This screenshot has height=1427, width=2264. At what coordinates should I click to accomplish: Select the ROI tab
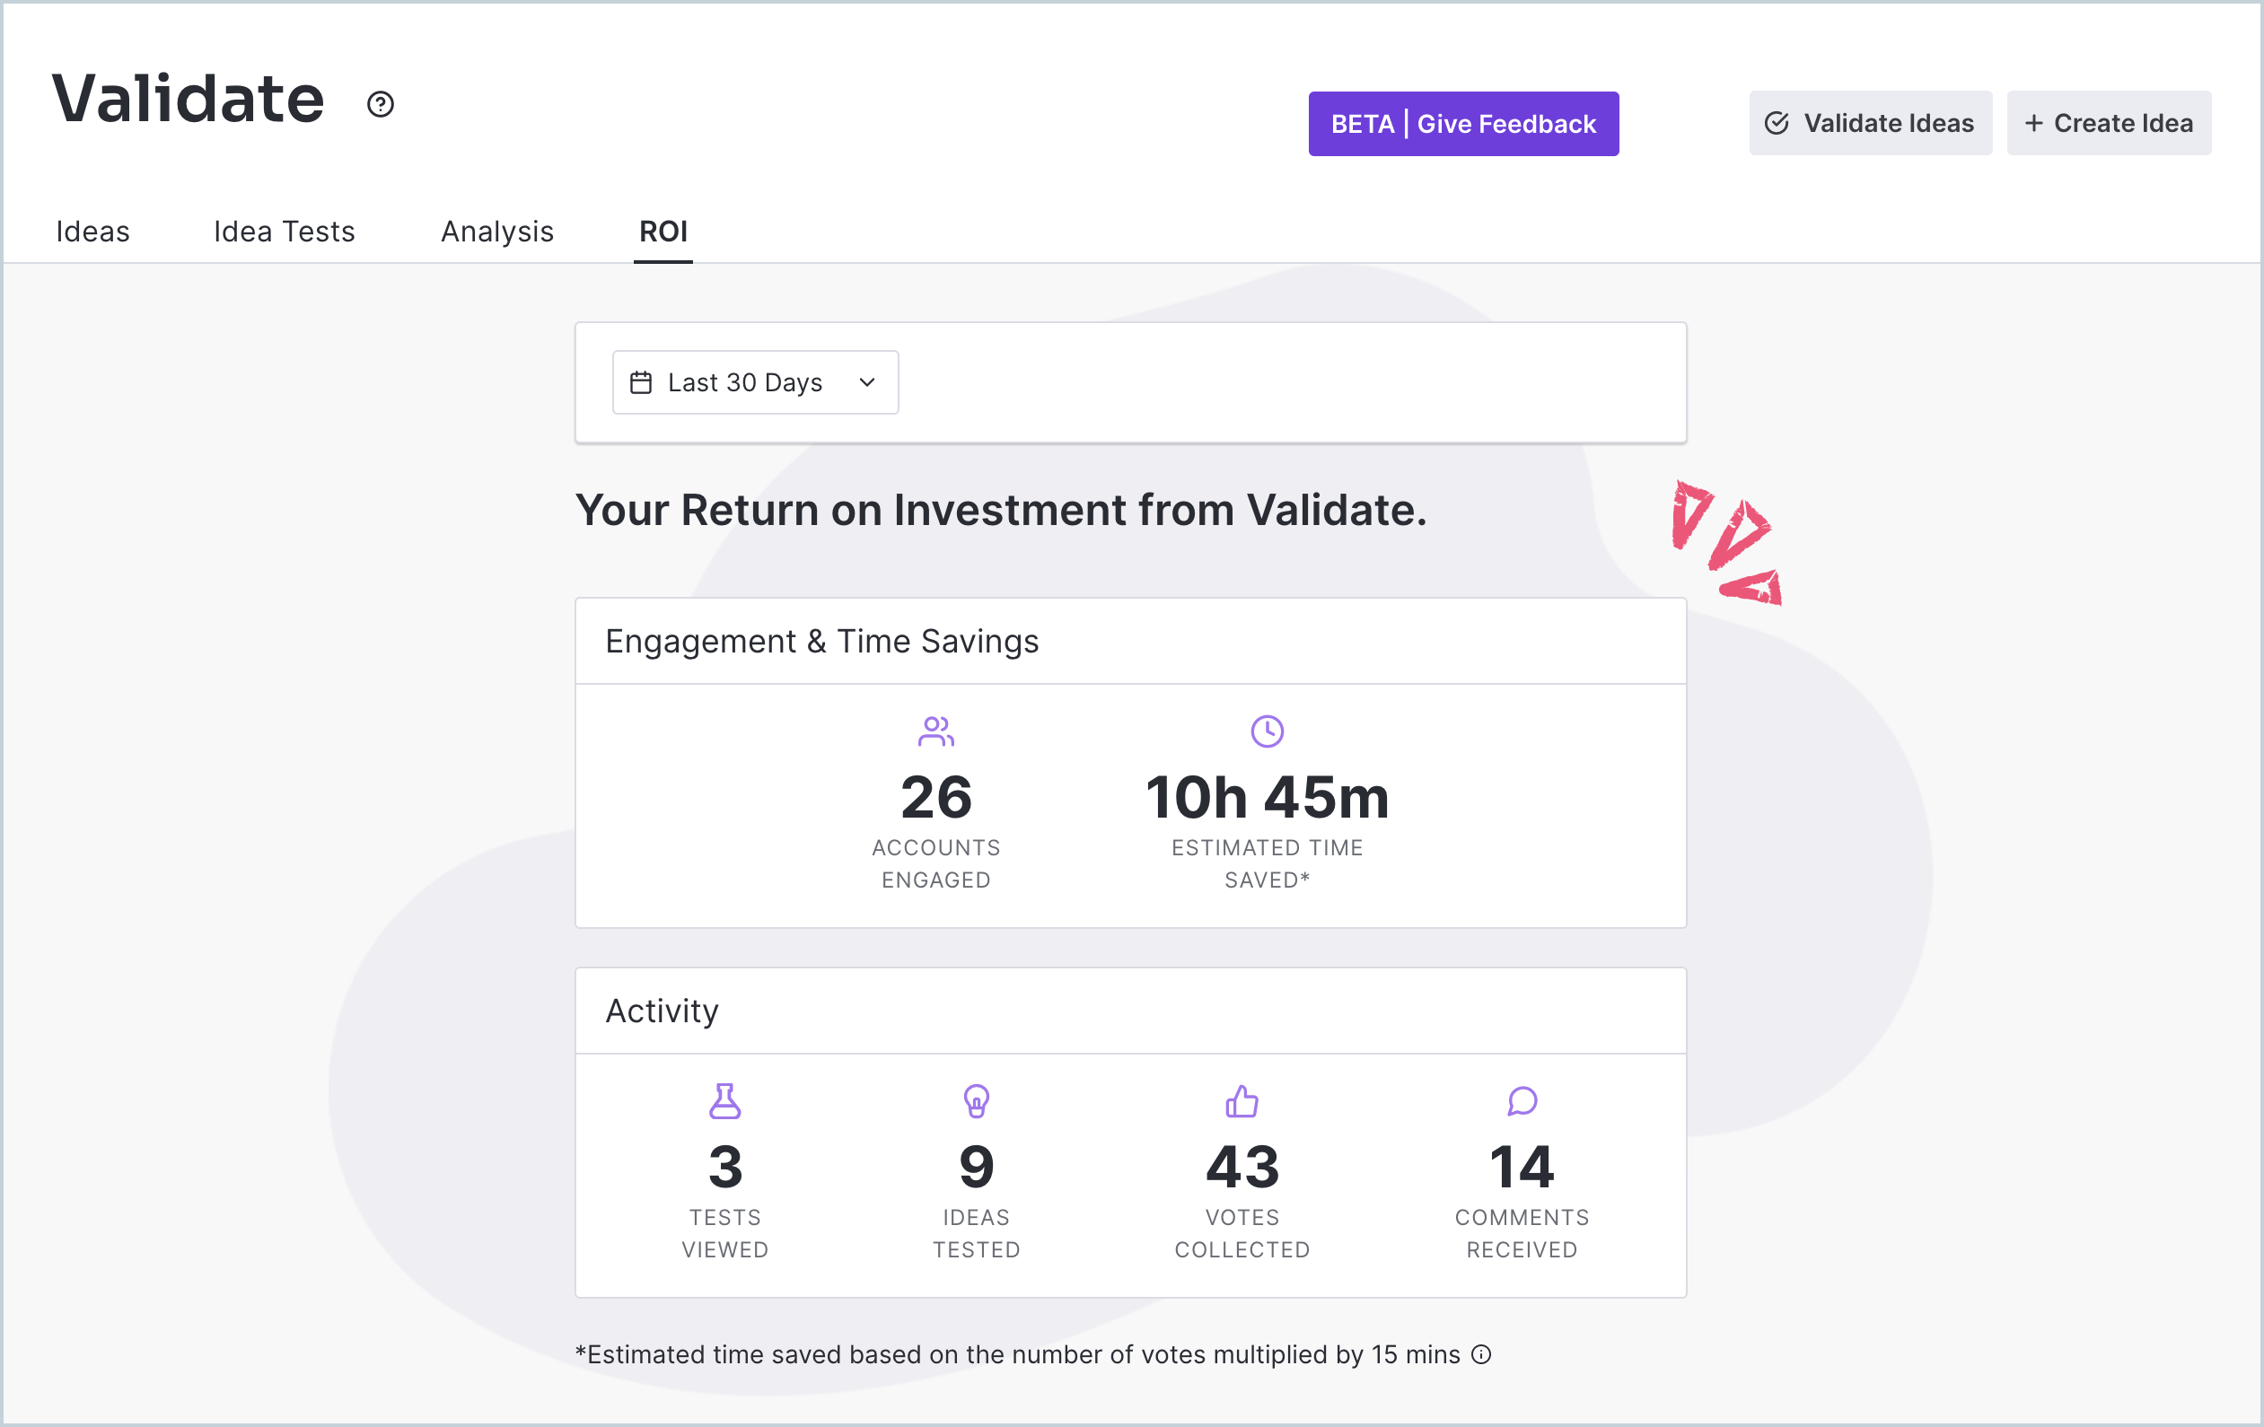[x=663, y=232]
